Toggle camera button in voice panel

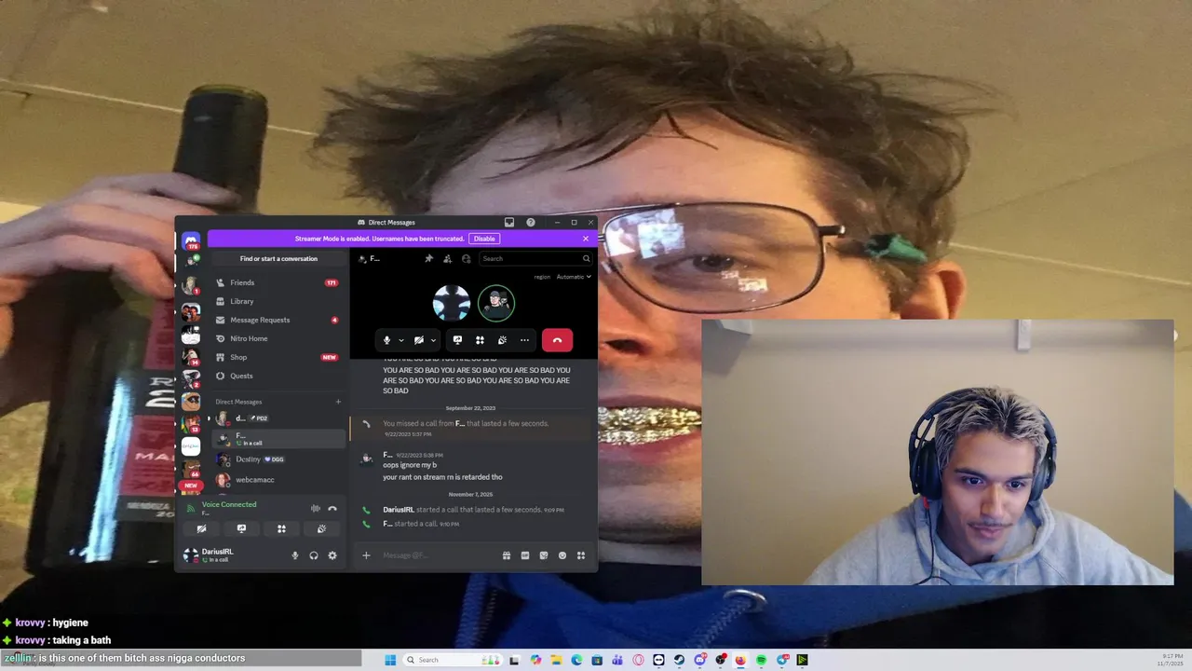pyautogui.click(x=201, y=528)
